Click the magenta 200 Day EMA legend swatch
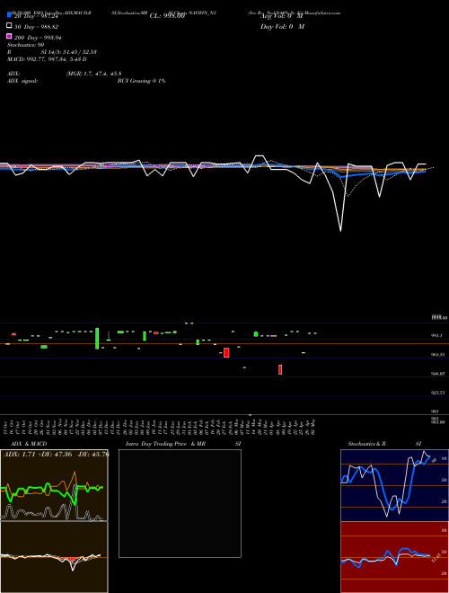 coord(9,36)
